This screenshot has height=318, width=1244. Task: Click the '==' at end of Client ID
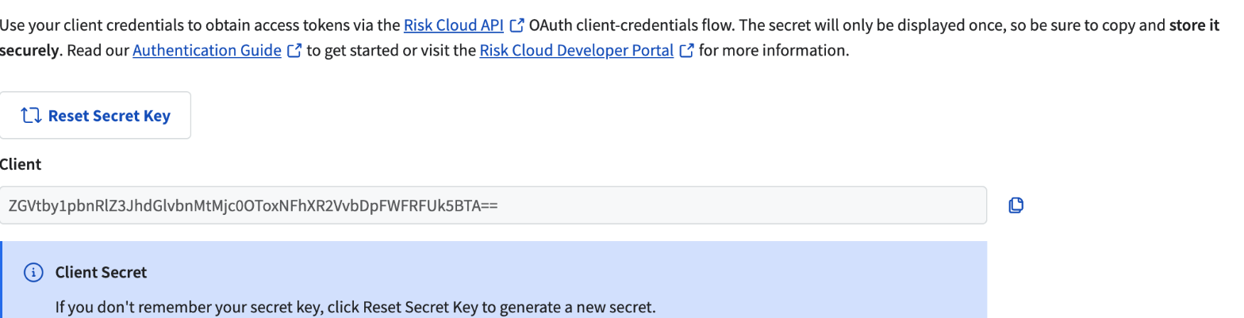[x=489, y=205]
